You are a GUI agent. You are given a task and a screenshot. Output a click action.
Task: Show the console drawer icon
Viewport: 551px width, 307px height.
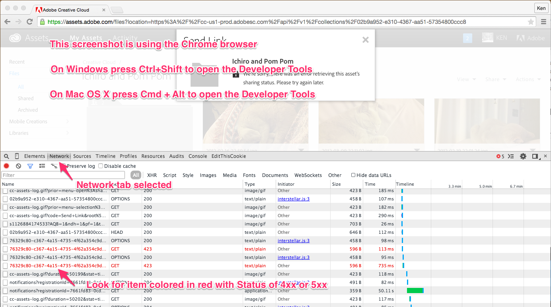512,156
